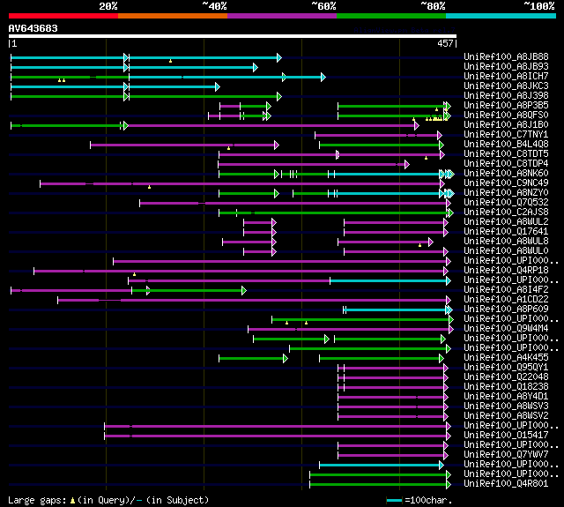Select the UniRef100_Q4RP18 label
Viewport: 564px width, 507px height.
pyautogui.click(x=506, y=270)
